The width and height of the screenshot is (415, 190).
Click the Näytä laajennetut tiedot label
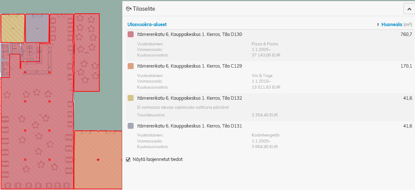[159, 159]
